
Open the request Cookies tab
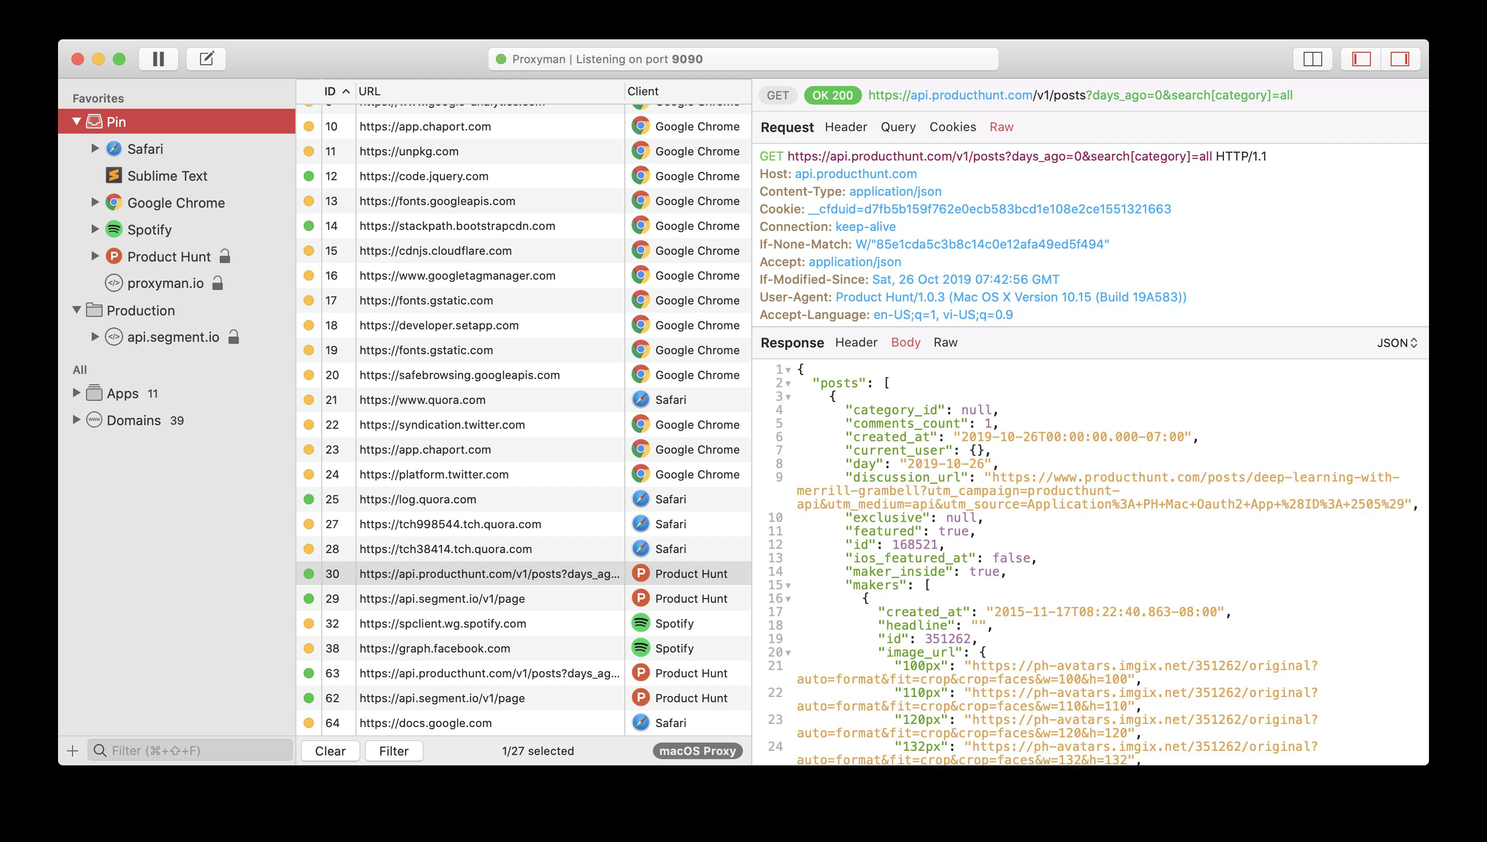click(952, 127)
